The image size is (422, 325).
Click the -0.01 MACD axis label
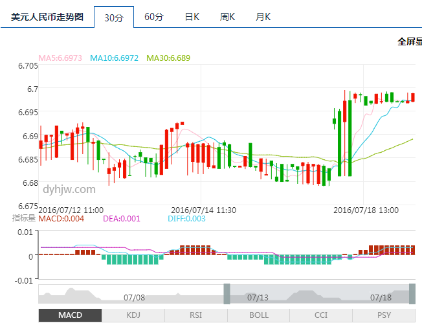[x=24, y=280]
